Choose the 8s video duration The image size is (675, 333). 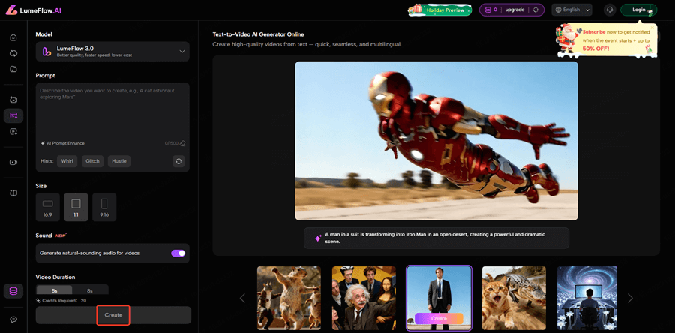(x=90, y=290)
